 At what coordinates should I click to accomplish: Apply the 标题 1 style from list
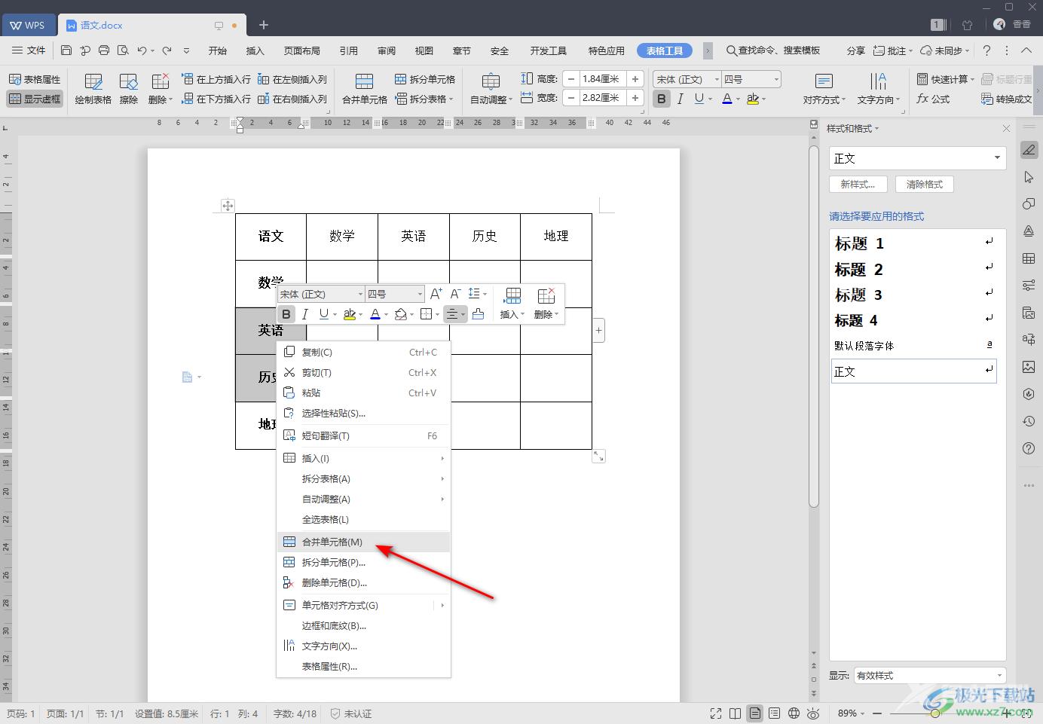tap(913, 243)
